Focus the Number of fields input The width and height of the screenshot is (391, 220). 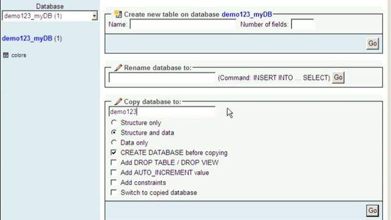pyautogui.click(x=302, y=24)
